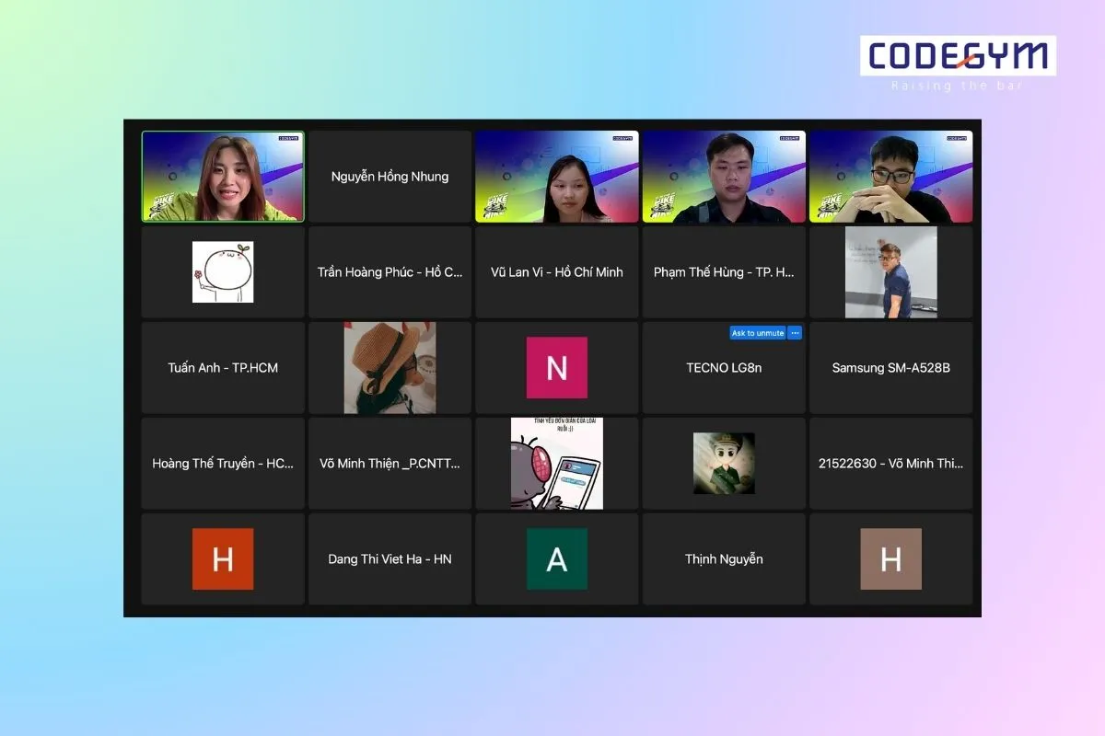Click the Ask to unmute button
Screen dimensions: 1105x736
pyautogui.click(x=758, y=333)
